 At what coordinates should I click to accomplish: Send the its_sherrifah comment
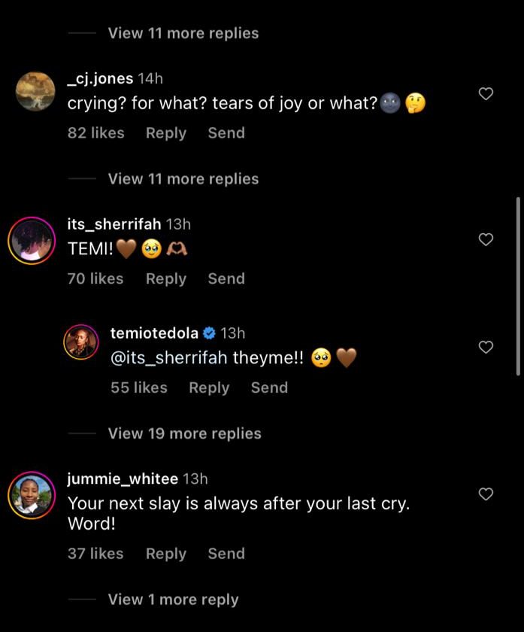226,278
